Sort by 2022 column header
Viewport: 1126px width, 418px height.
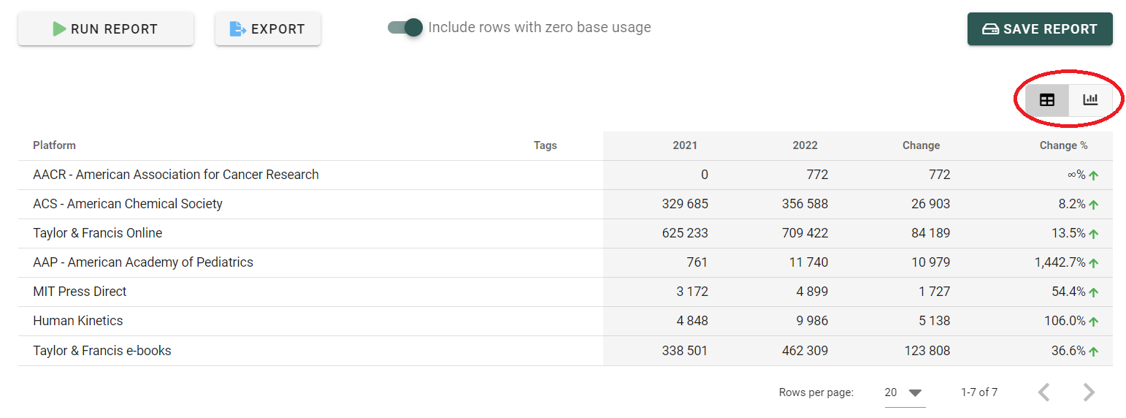805,145
